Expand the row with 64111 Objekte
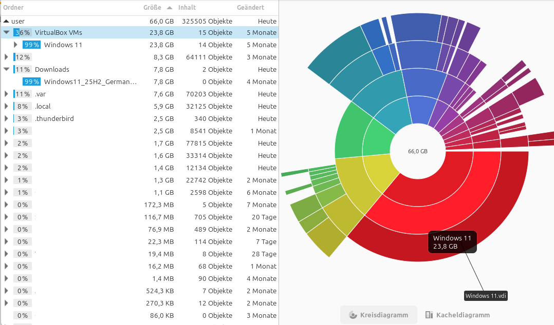This screenshot has width=554, height=325. click(x=6, y=57)
